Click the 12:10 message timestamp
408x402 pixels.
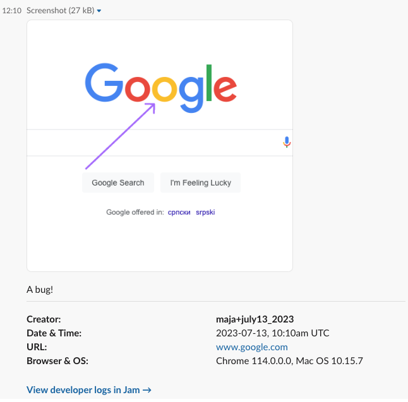[x=13, y=11]
